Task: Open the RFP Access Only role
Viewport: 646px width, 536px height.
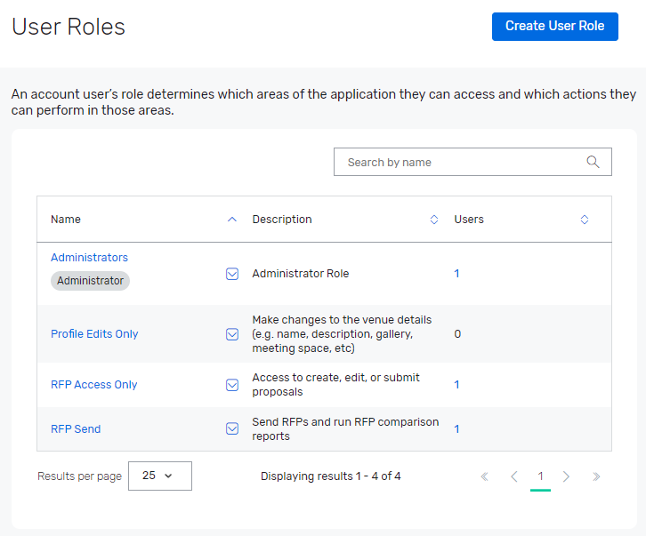Action: (x=93, y=385)
